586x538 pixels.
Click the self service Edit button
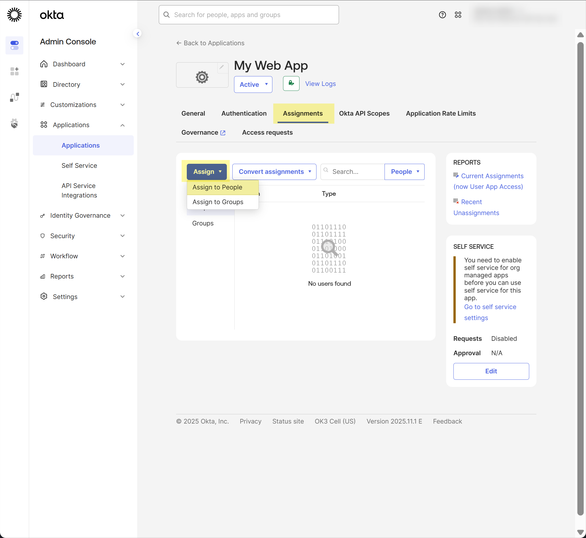coord(491,371)
